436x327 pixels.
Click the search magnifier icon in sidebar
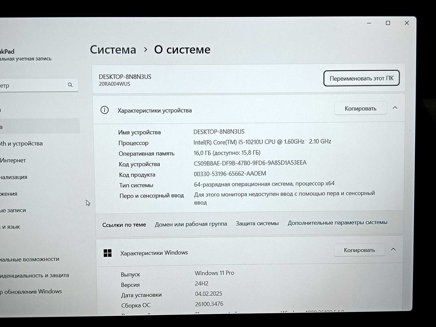tap(70, 85)
